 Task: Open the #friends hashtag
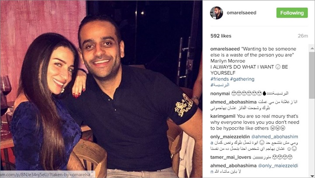[220, 79]
